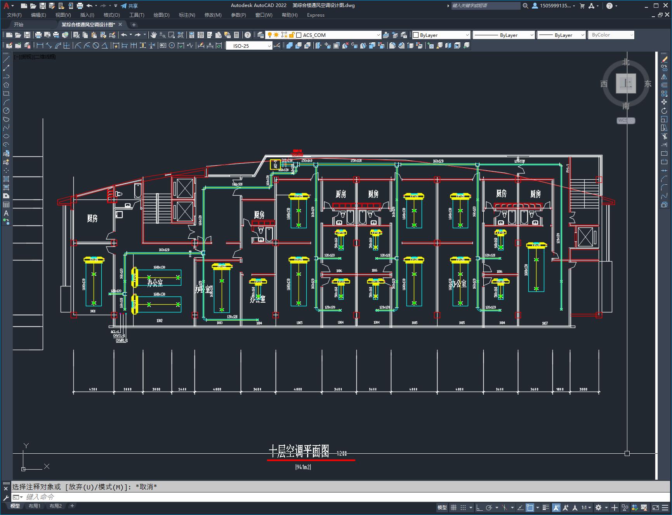Select the Move tool in the modify toolbar
The image size is (672, 515).
664,102
